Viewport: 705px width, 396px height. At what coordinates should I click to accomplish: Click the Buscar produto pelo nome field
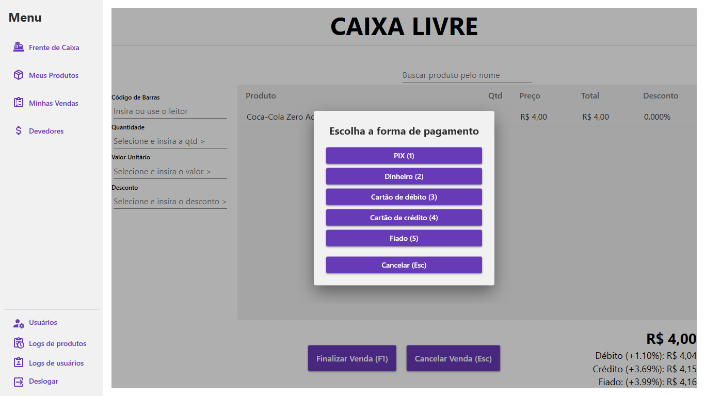click(x=467, y=75)
